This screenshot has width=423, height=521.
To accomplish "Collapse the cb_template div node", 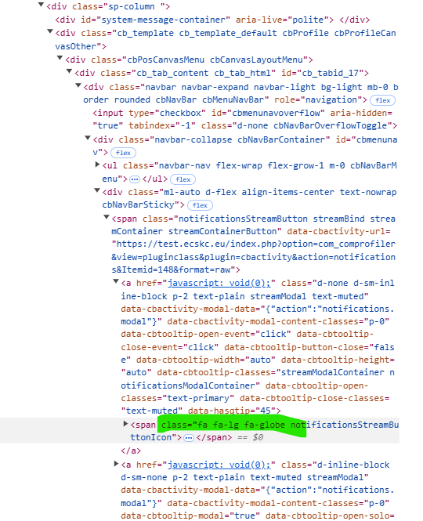I will coord(50,32).
